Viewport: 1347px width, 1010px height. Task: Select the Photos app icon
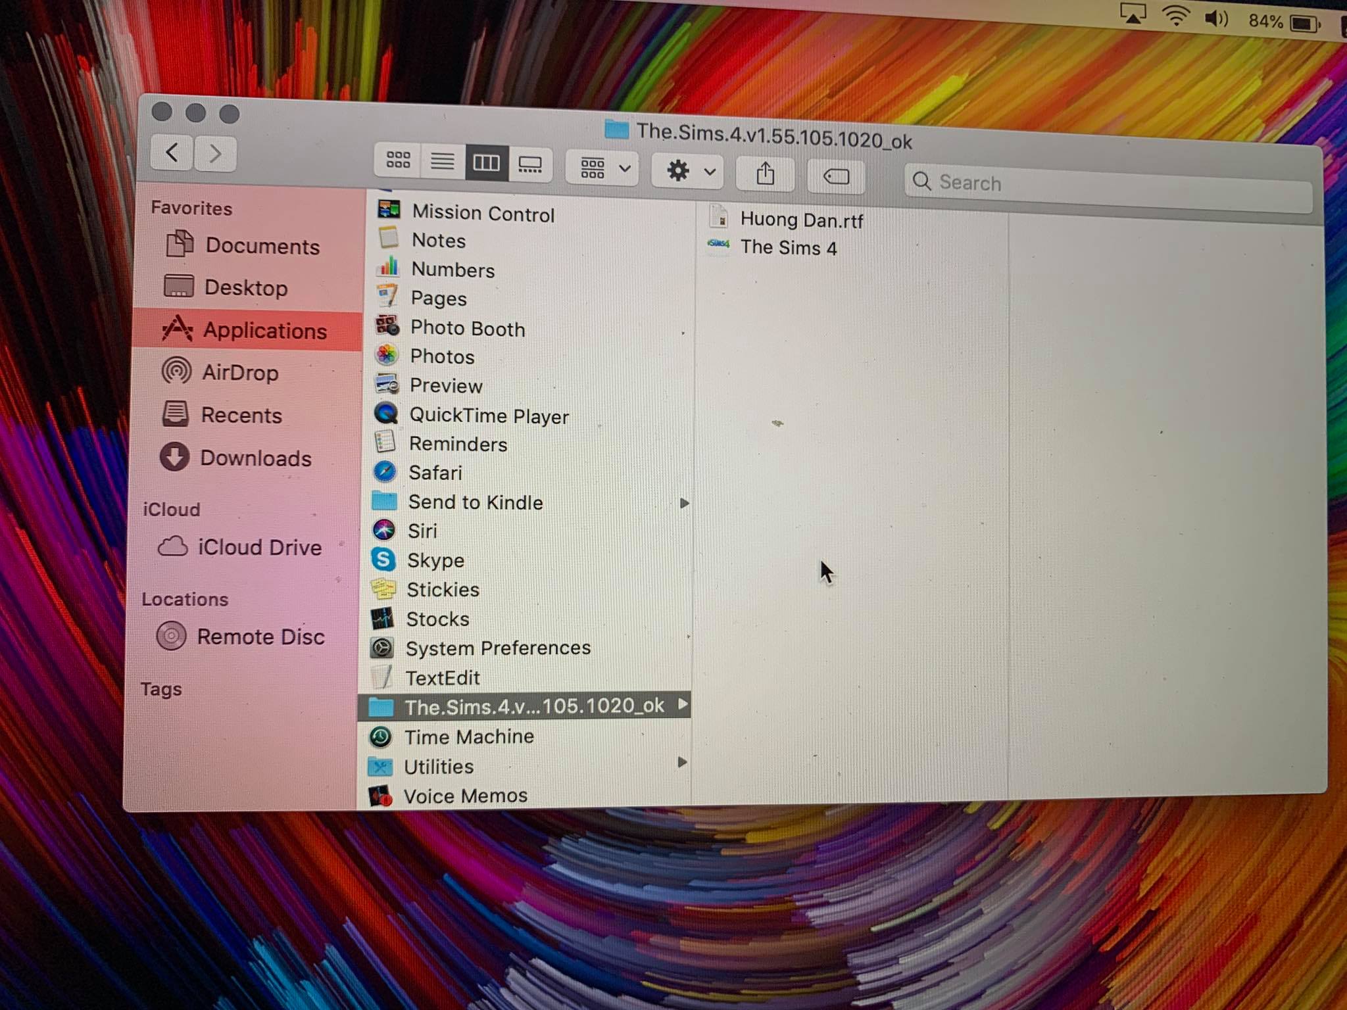(x=387, y=354)
